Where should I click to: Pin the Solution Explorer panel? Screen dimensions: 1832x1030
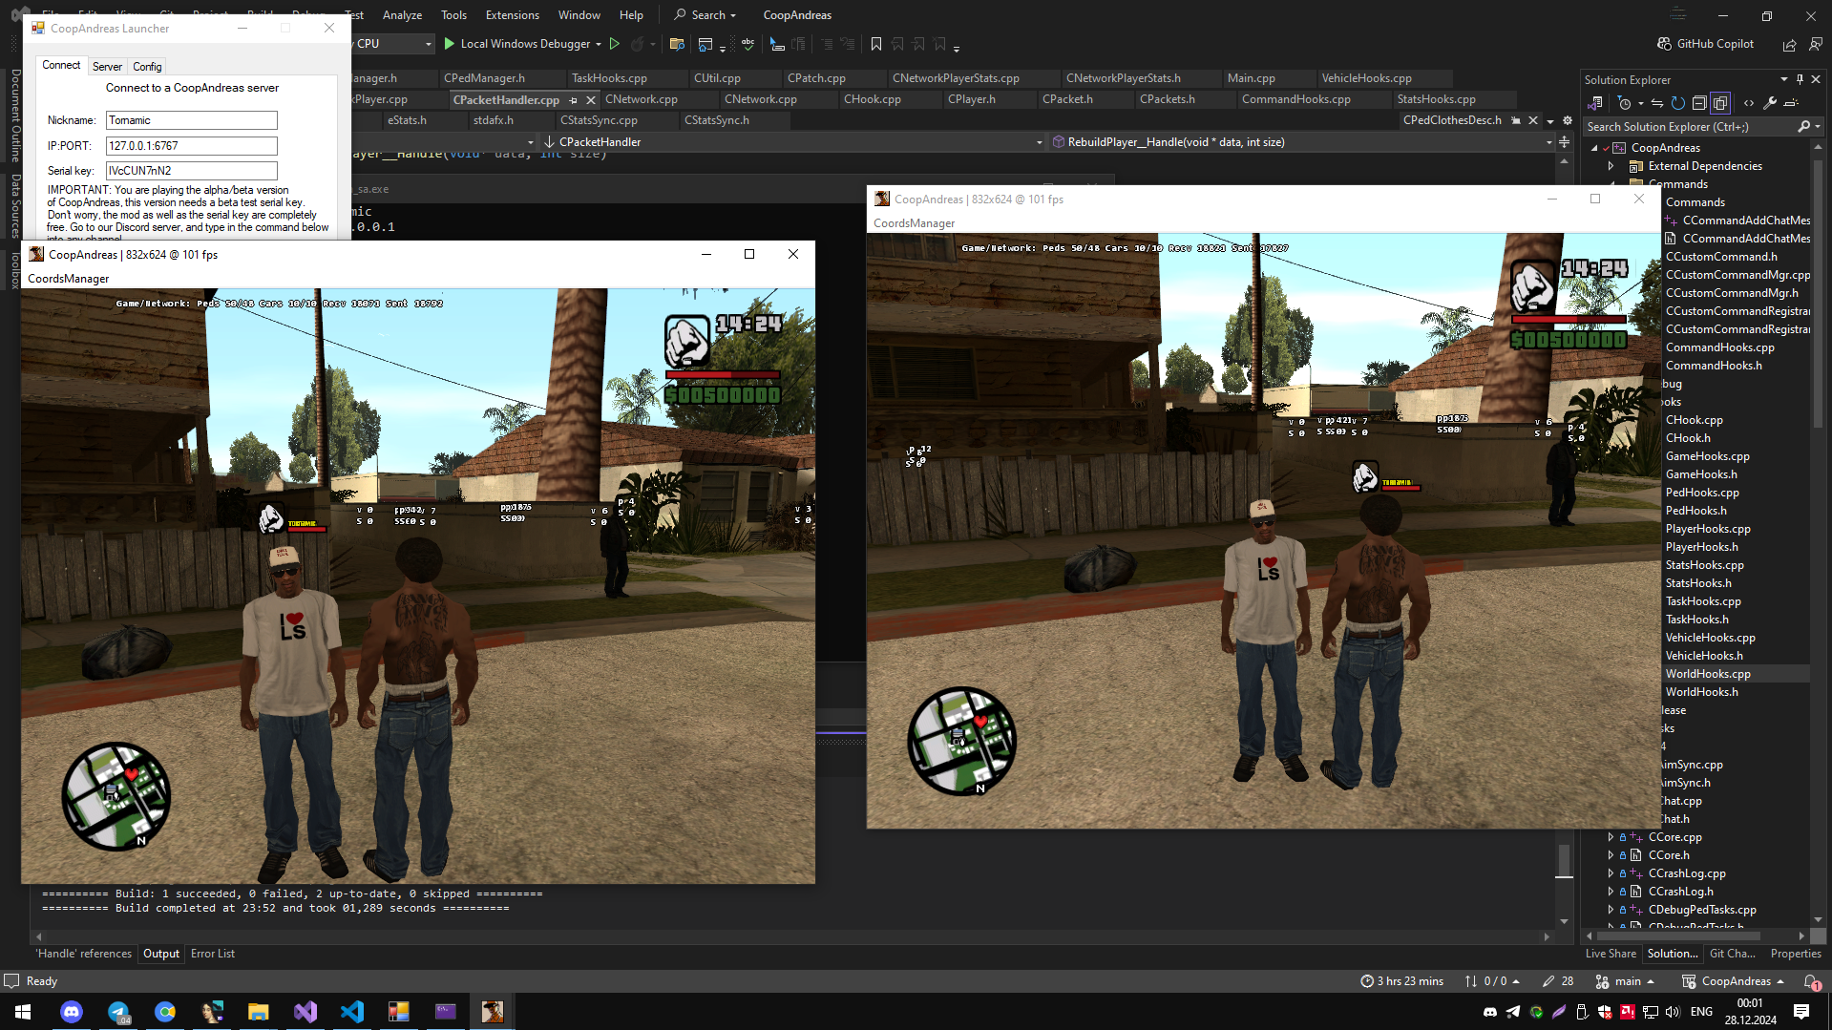(x=1800, y=80)
